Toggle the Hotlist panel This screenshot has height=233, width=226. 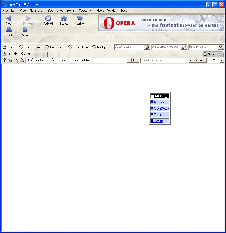click(80, 20)
